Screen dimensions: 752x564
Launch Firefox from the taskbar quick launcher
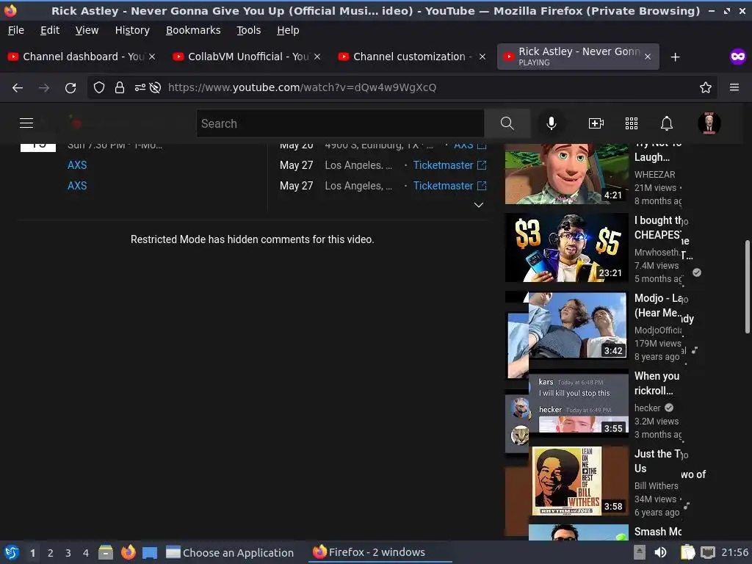click(x=128, y=552)
